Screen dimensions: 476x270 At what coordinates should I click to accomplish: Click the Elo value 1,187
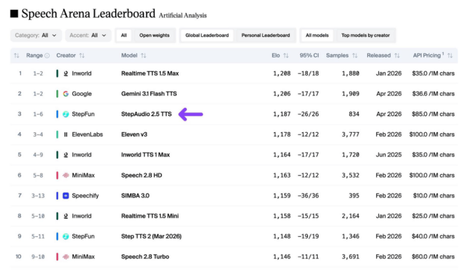pyautogui.click(x=282, y=114)
